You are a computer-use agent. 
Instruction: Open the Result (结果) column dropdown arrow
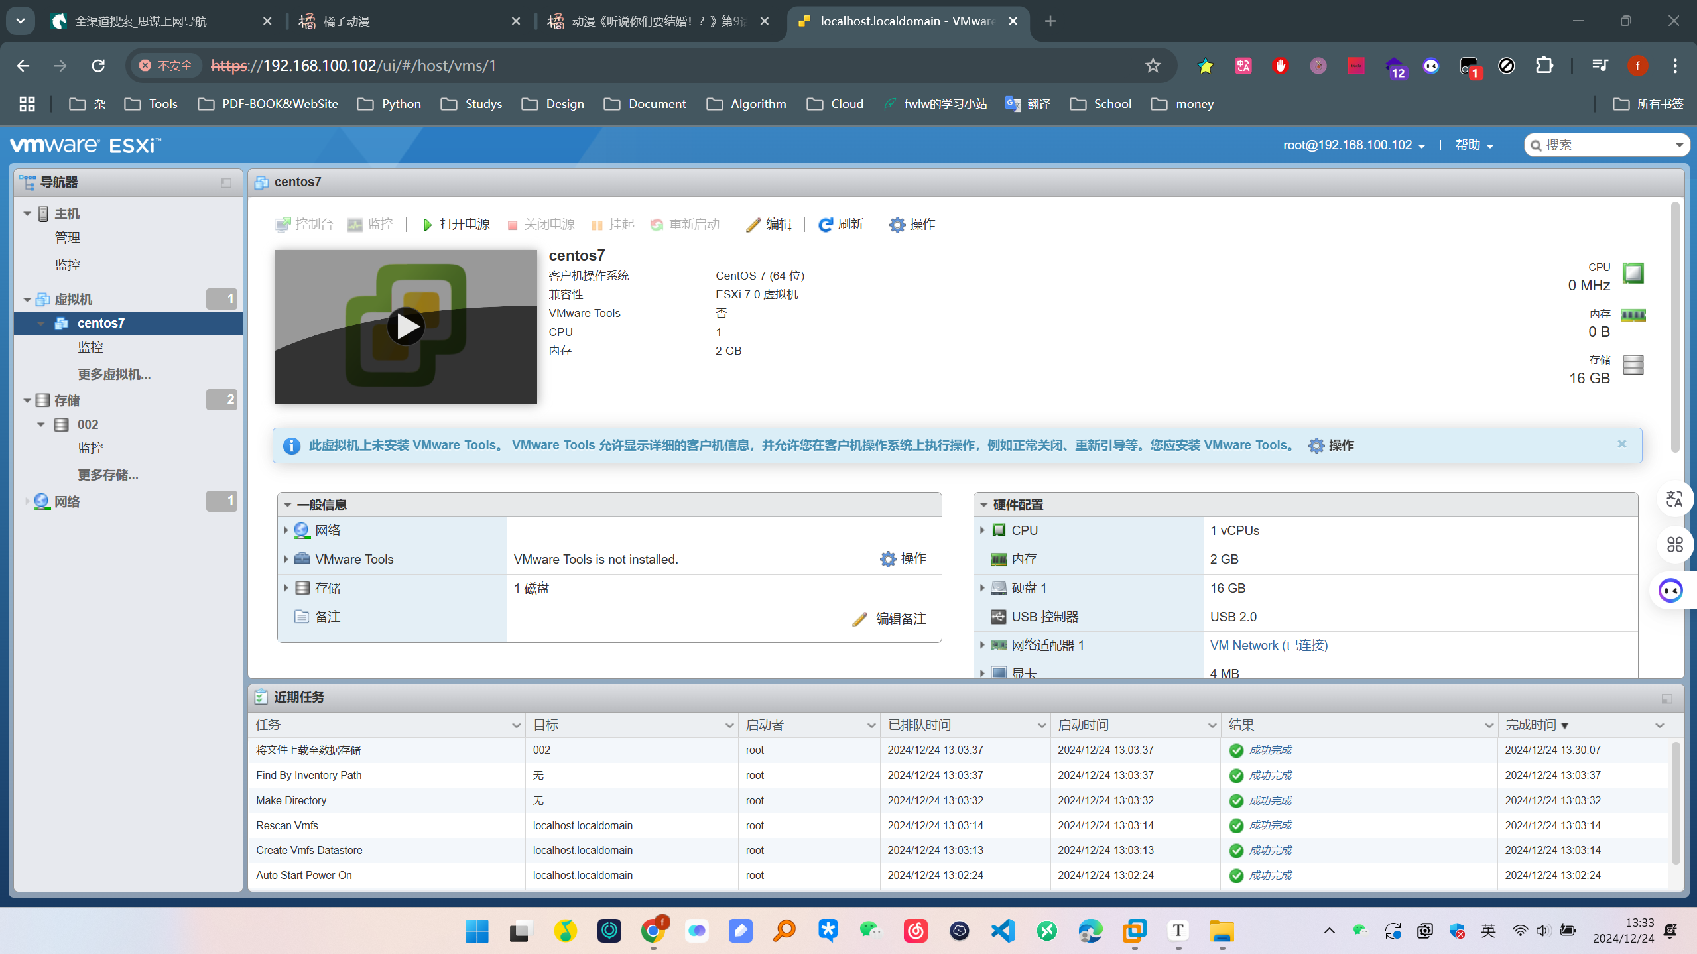pyautogui.click(x=1489, y=726)
